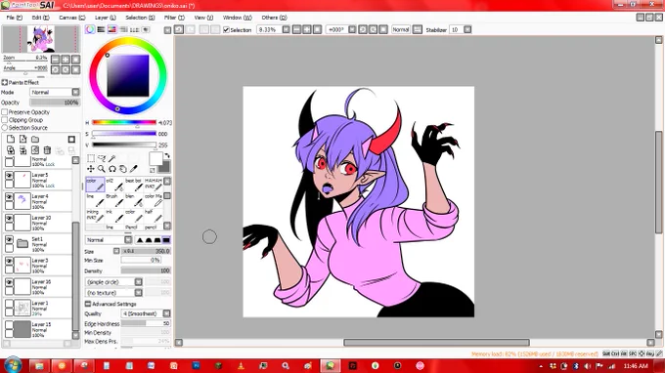Toggle the Selection checkbox in toolbar
The height and width of the screenshot is (373, 665).
[x=226, y=29]
